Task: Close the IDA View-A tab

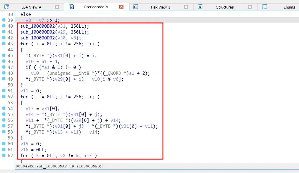Action: (x=57, y=7)
